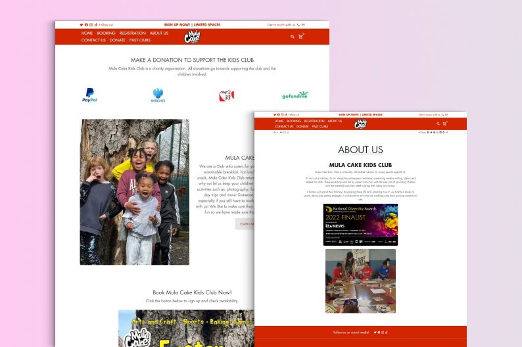Open REGISTRATION menu on the About Us page
The height and width of the screenshot is (347, 522).
[x=314, y=121]
